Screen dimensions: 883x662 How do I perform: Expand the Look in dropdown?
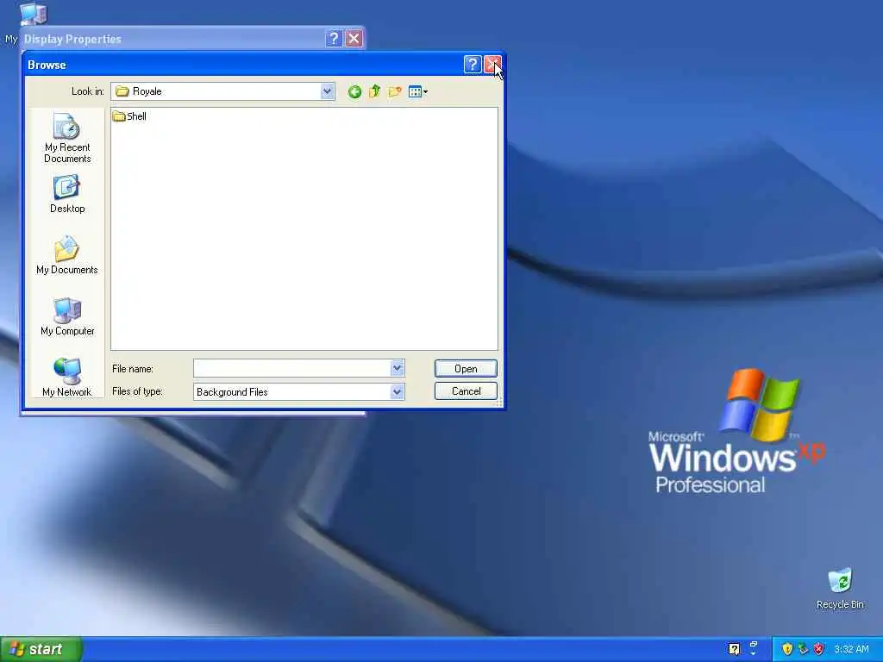click(x=327, y=91)
